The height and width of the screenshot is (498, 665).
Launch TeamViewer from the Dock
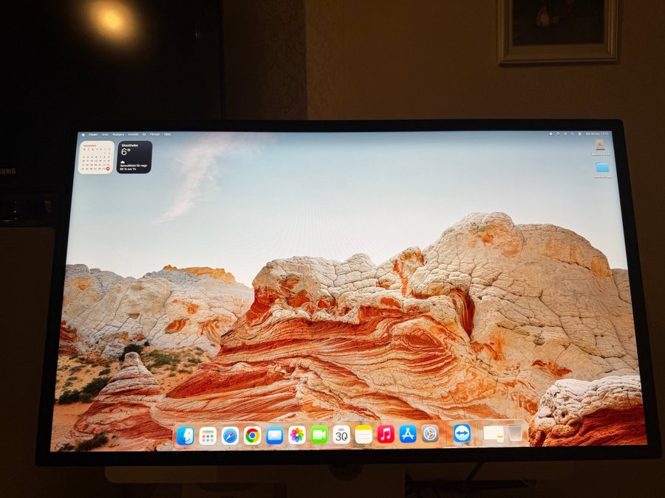[x=462, y=434]
